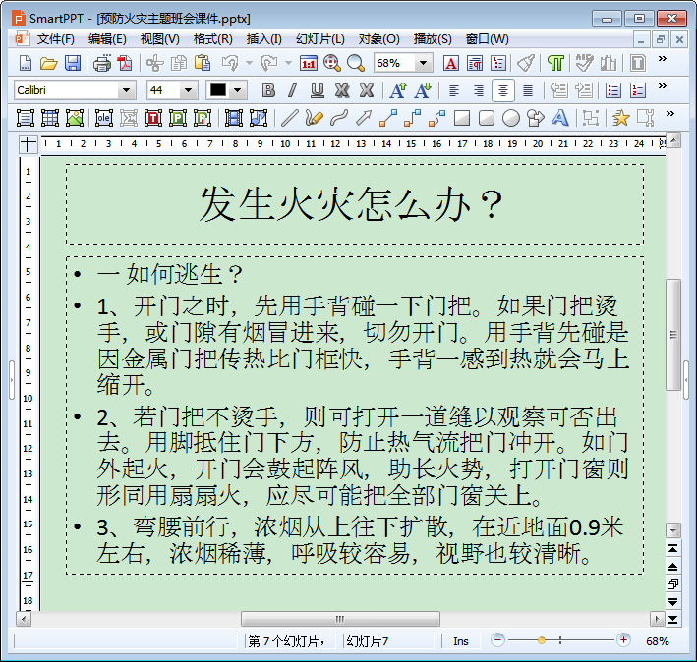Toggle Underline formatting
The image size is (697, 662).
pyautogui.click(x=317, y=90)
